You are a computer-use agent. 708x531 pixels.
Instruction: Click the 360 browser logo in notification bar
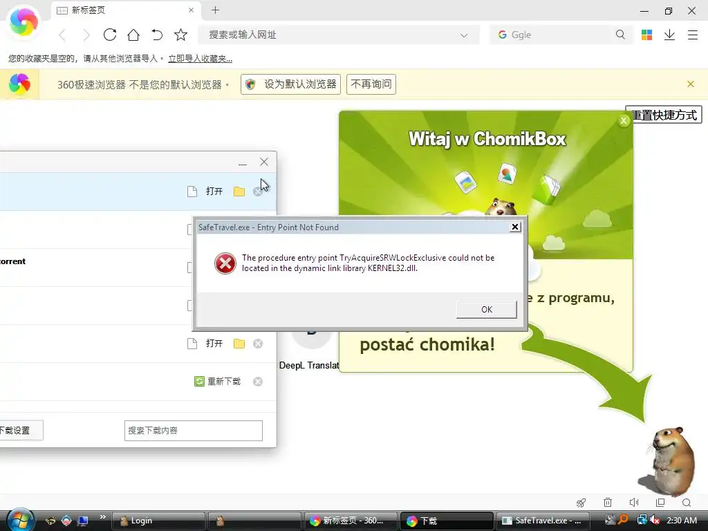(x=19, y=84)
